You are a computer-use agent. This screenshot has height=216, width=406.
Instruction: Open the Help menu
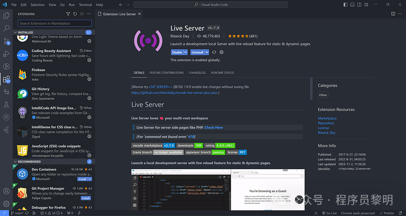pyautogui.click(x=99, y=5)
